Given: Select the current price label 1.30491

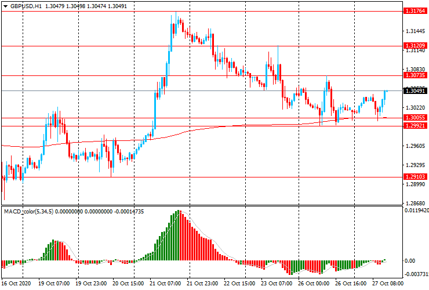Looking at the screenshot, I should pos(415,90).
